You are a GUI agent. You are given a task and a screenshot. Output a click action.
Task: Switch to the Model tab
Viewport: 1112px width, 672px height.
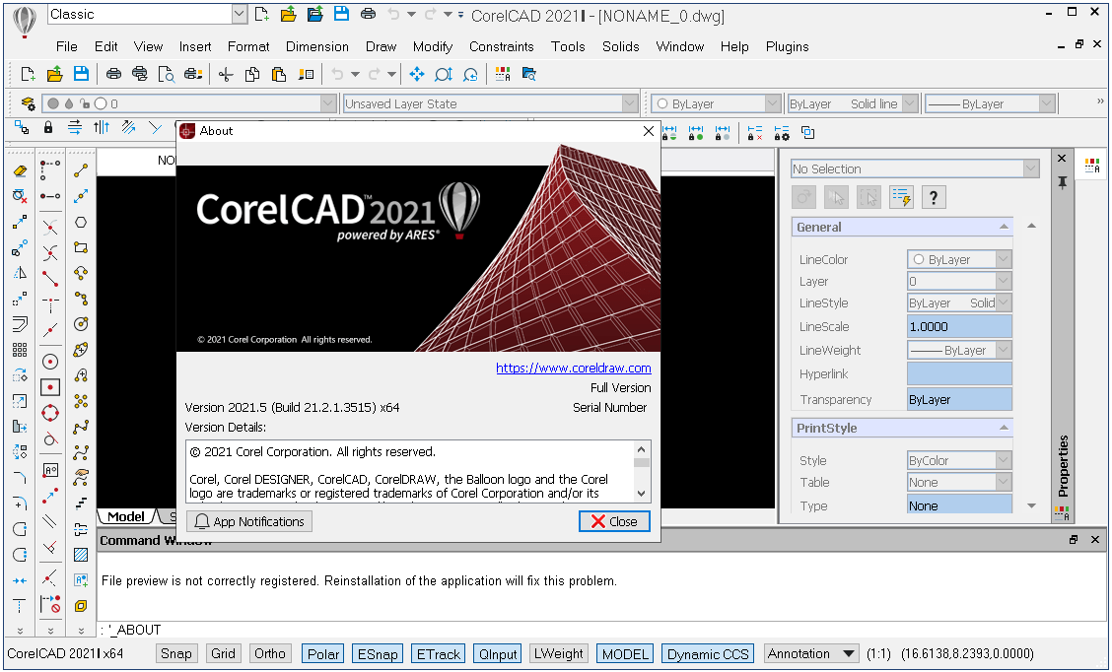[125, 517]
